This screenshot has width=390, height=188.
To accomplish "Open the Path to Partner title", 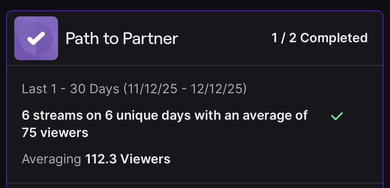I will [x=122, y=39].
